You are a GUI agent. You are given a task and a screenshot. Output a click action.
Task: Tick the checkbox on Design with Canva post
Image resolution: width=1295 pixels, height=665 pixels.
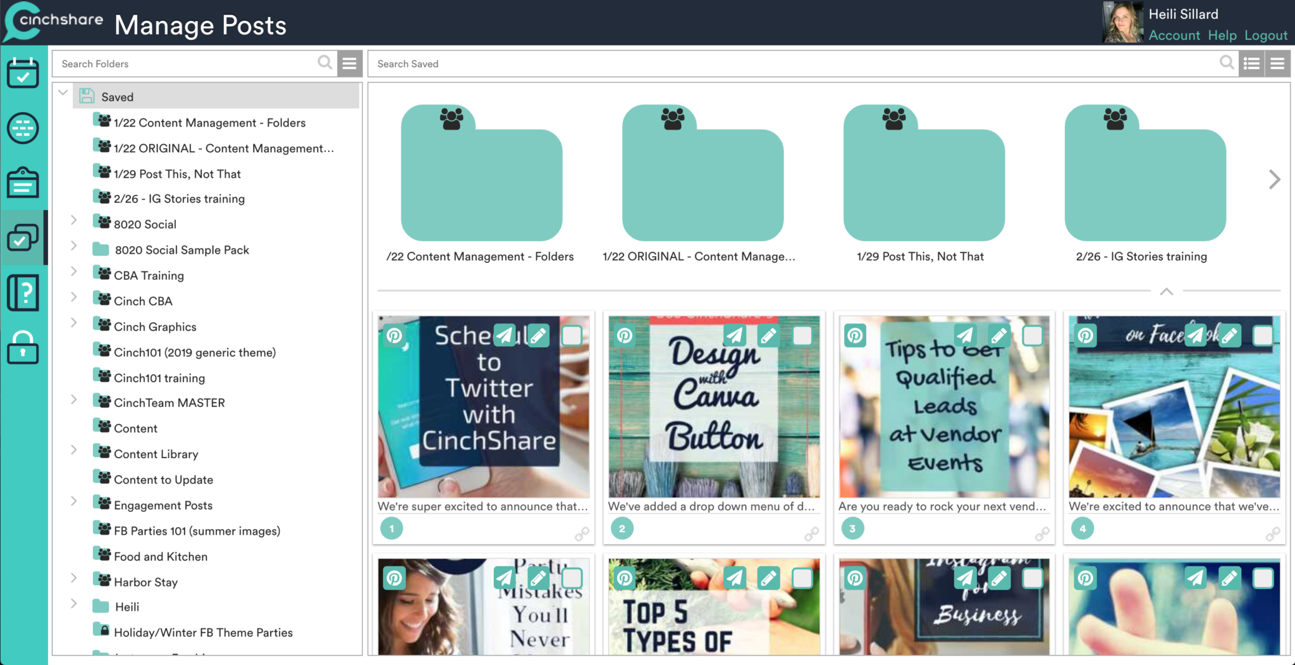(x=802, y=335)
